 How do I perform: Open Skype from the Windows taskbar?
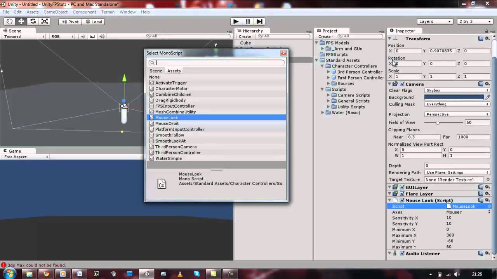[197, 274]
